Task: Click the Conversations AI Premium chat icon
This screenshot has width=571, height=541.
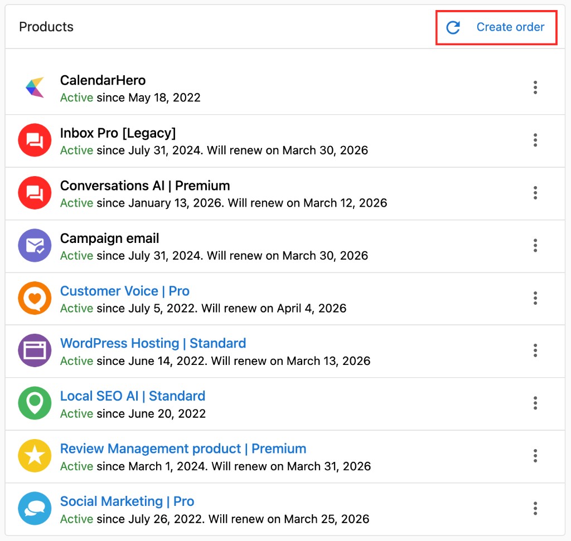Action: 35,193
